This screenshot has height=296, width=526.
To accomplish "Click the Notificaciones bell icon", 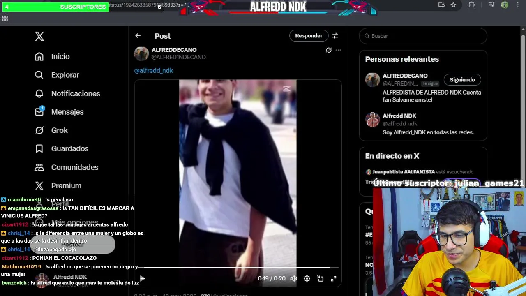I will [39, 93].
